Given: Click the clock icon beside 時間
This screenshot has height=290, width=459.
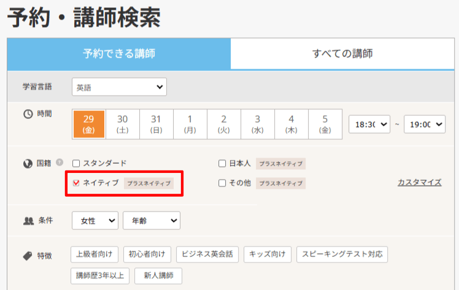Looking at the screenshot, I should [27, 114].
